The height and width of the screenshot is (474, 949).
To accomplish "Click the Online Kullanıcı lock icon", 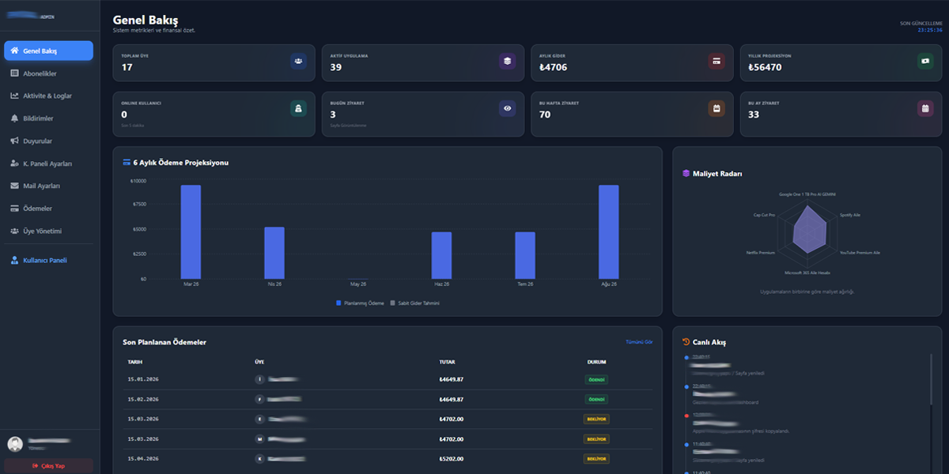I will [x=297, y=108].
